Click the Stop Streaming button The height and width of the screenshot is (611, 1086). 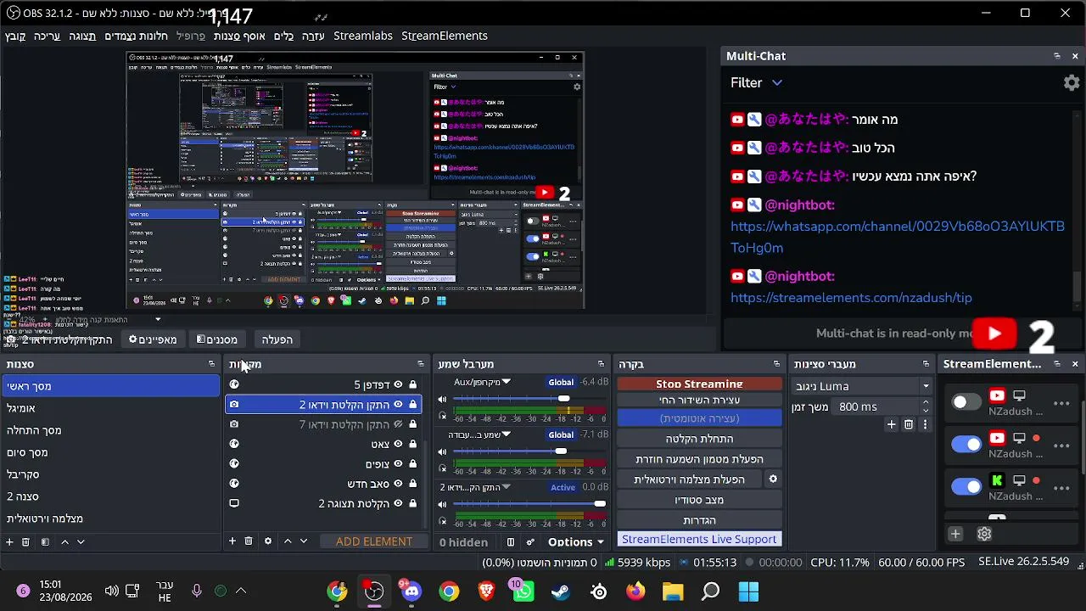(699, 384)
